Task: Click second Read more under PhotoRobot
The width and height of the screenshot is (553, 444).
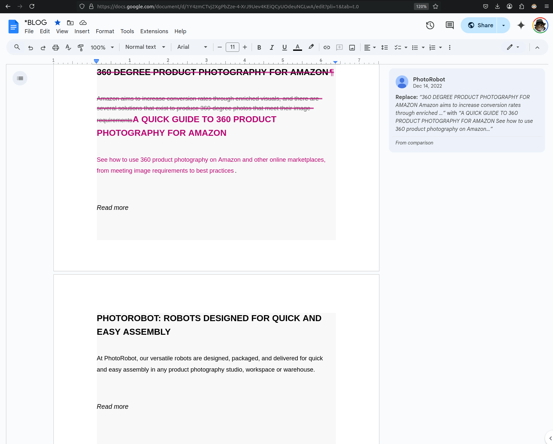Action: [x=113, y=406]
